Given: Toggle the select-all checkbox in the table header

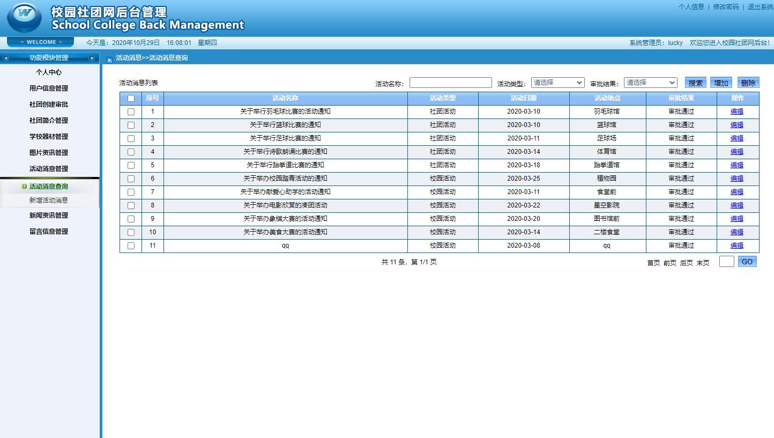Looking at the screenshot, I should click(x=131, y=99).
